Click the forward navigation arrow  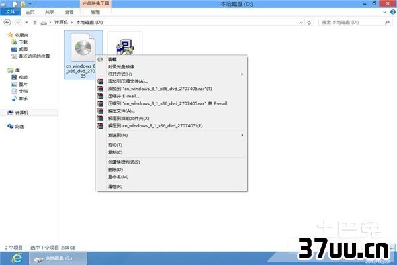pos(18,23)
